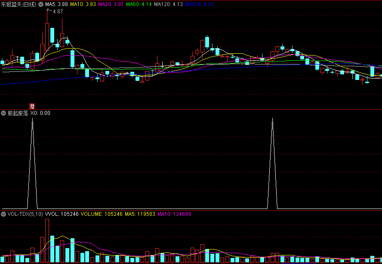Image resolution: width=382 pixels, height=264 pixels.
Task: Click the XG: 0.00 value
Action: pos(40,113)
